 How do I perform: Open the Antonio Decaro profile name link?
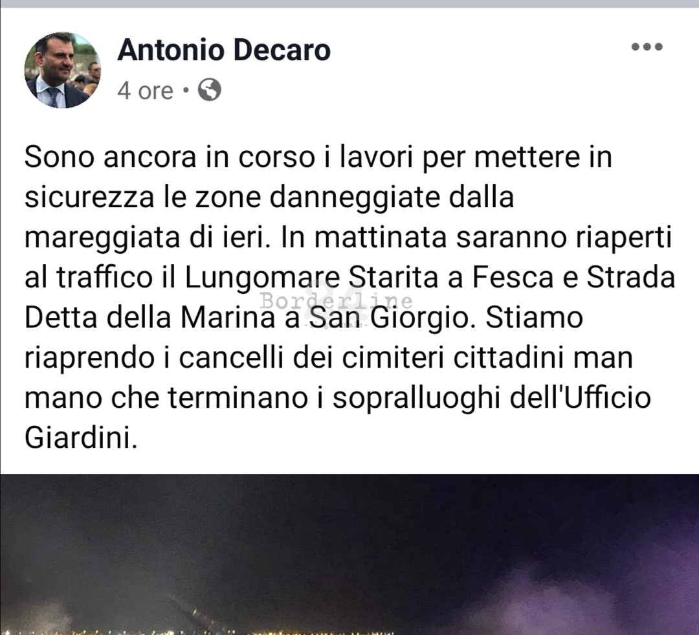click(224, 49)
